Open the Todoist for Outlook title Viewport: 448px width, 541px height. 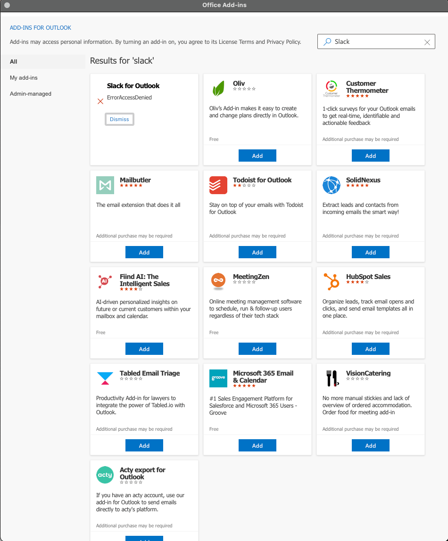262,180
